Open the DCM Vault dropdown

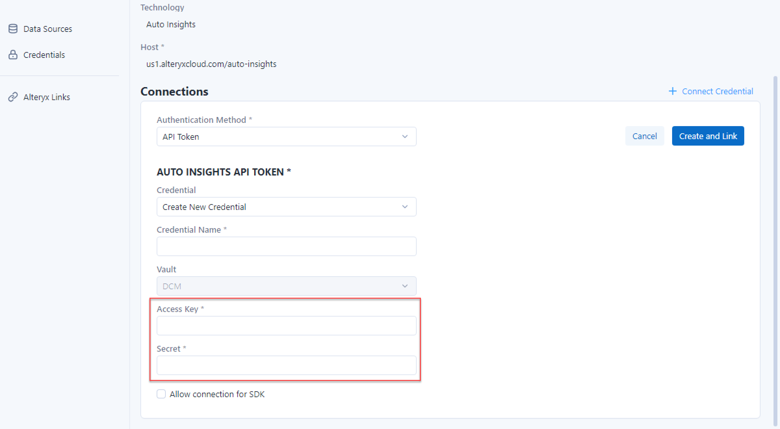point(279,286)
